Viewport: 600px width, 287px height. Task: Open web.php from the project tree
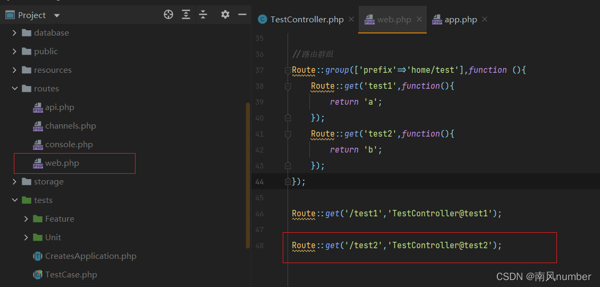point(62,163)
